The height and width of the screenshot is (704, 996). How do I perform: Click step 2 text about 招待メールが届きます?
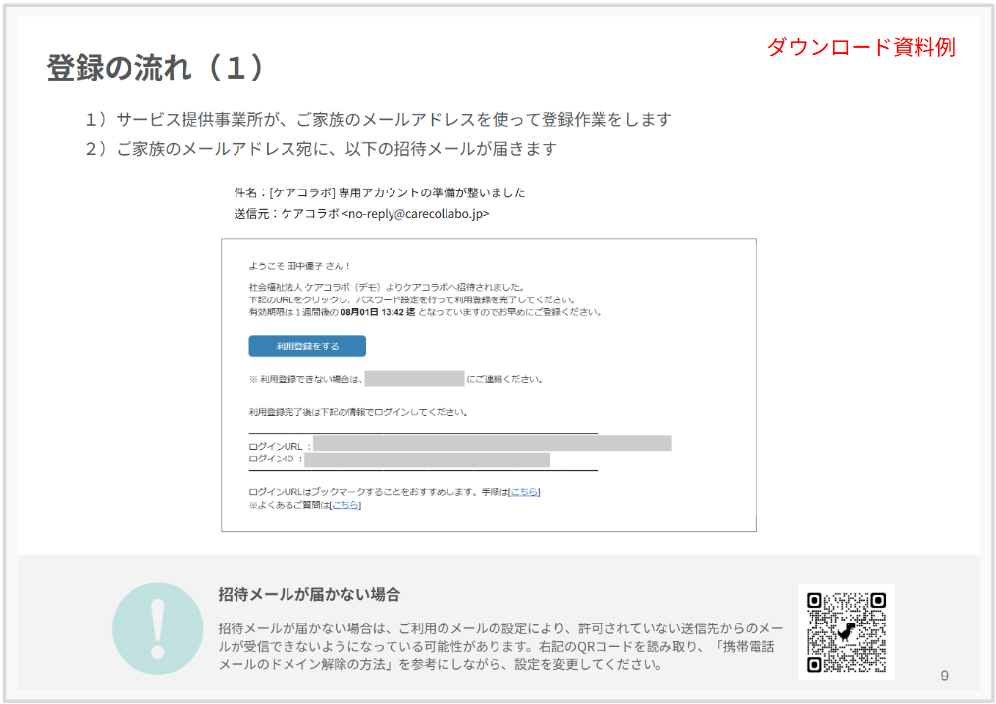(322, 149)
